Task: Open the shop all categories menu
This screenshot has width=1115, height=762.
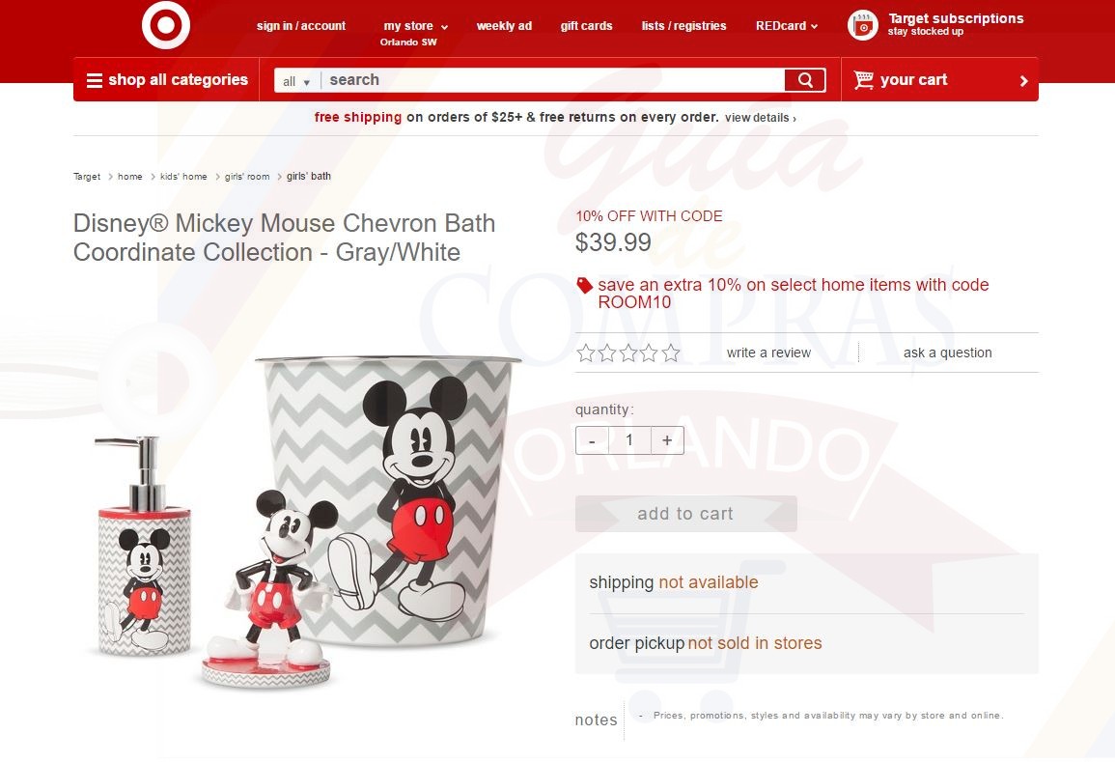Action: point(167,80)
